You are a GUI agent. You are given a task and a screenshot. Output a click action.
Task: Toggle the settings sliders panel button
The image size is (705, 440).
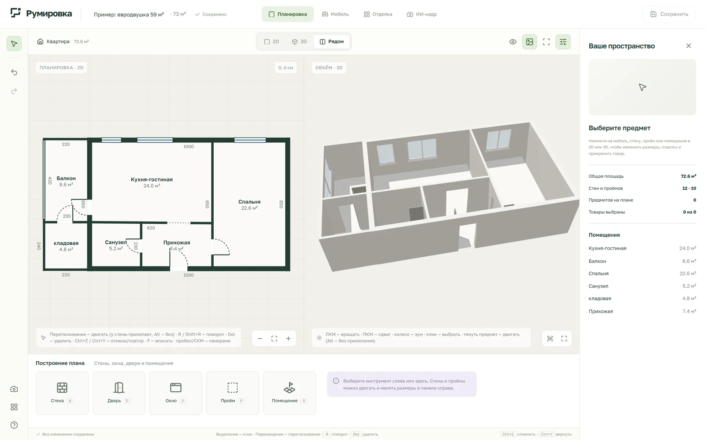563,42
